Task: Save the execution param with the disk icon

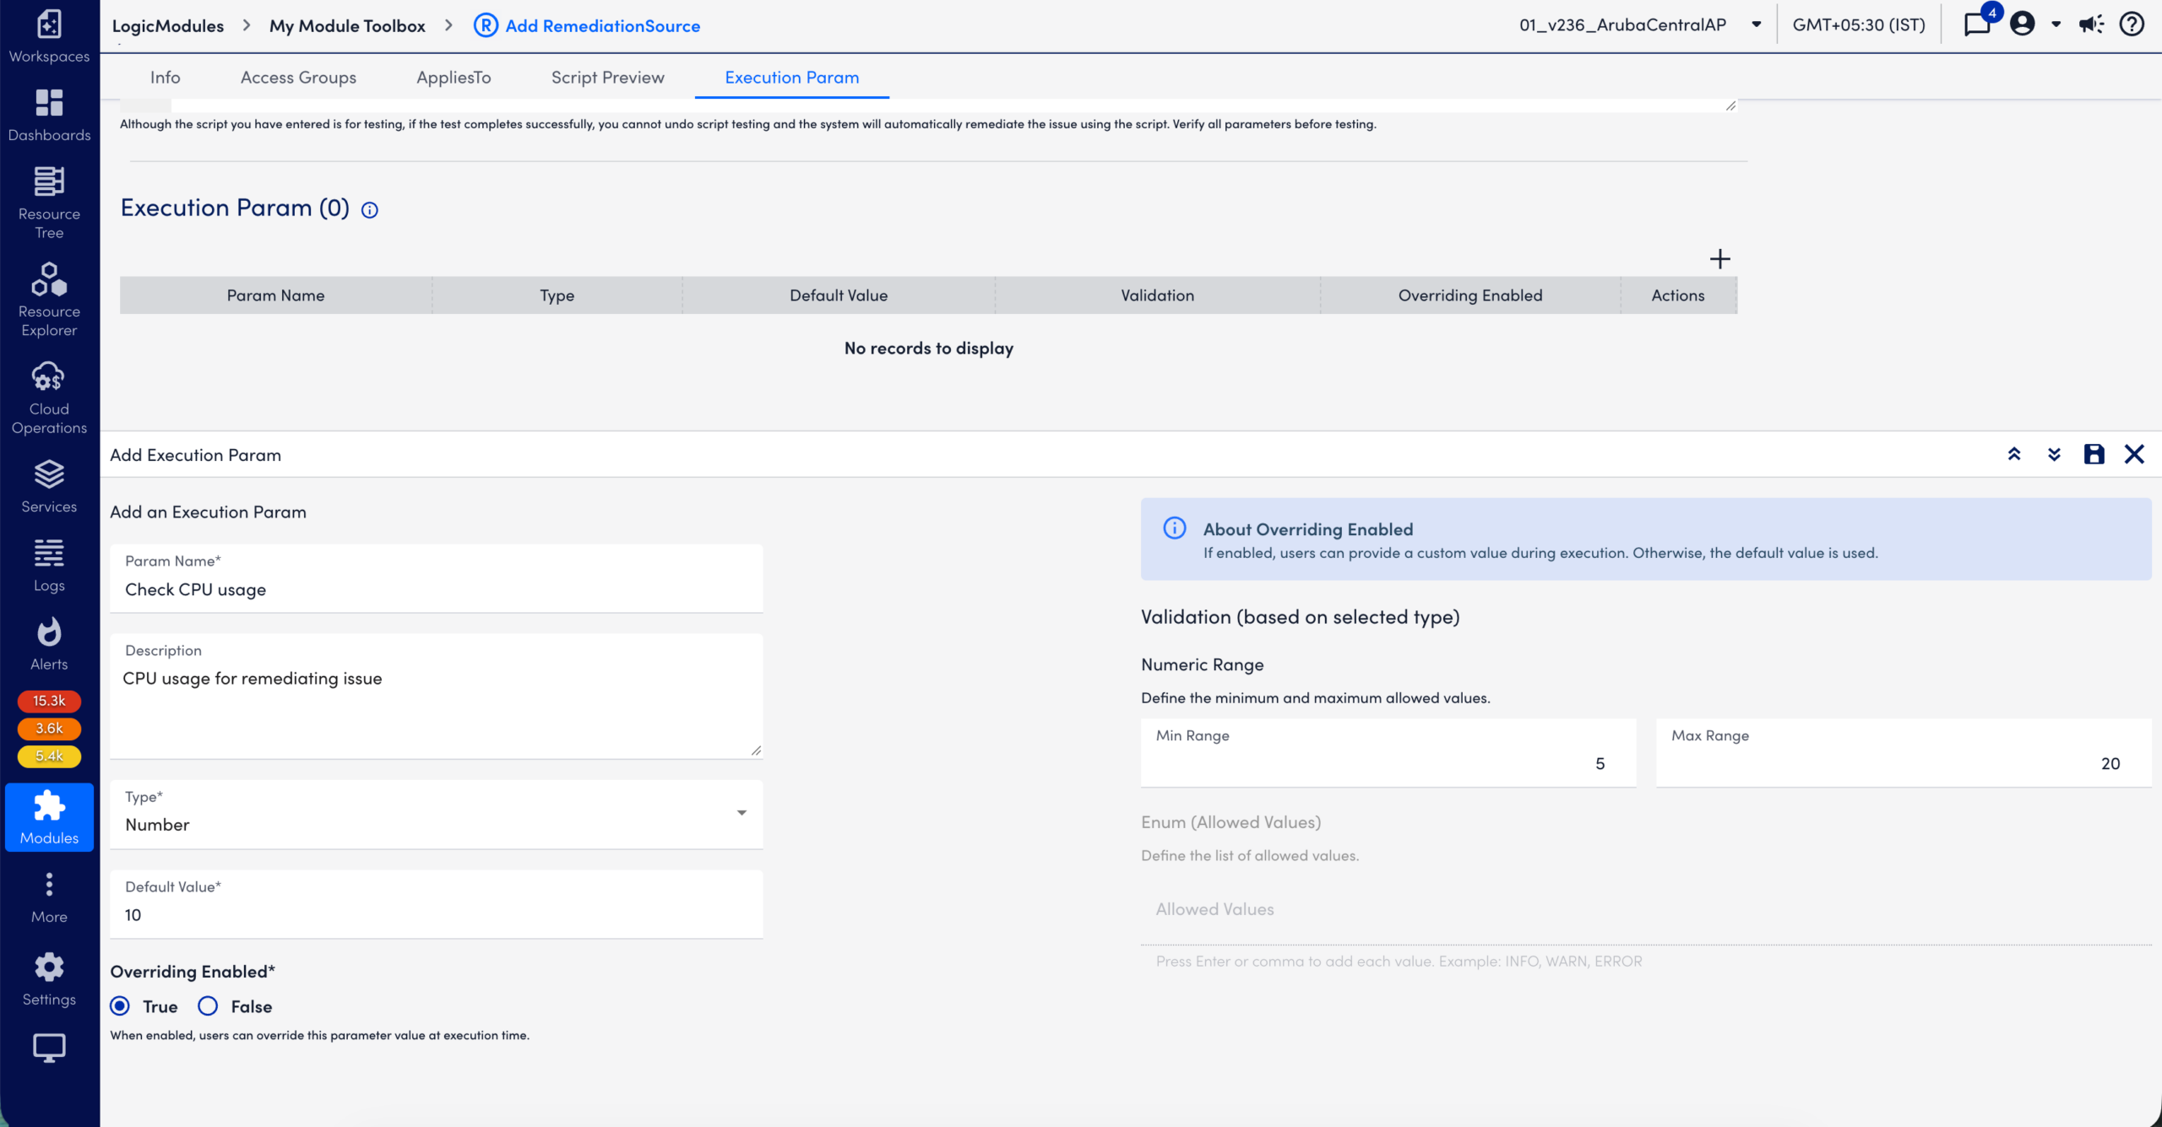Action: 2094,454
